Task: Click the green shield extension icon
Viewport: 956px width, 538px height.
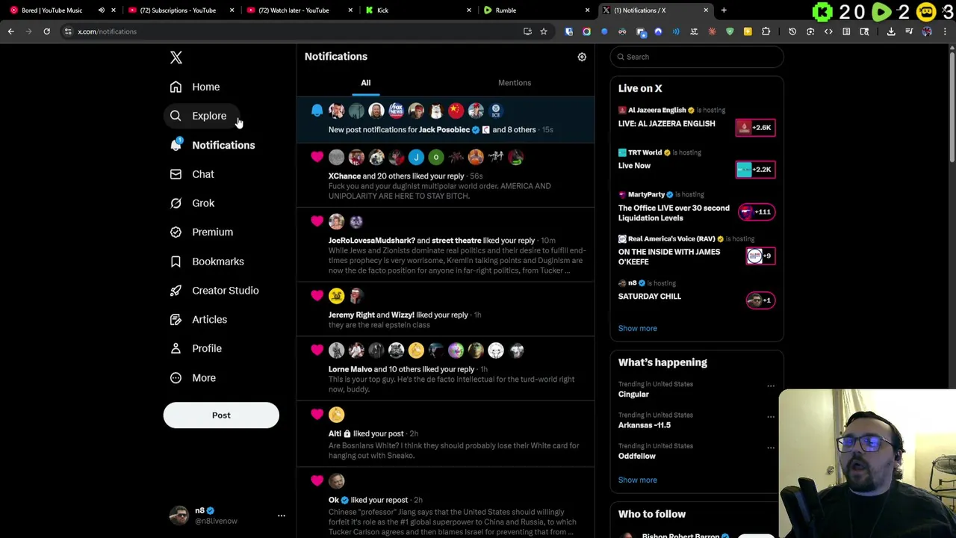Action: pos(730,31)
